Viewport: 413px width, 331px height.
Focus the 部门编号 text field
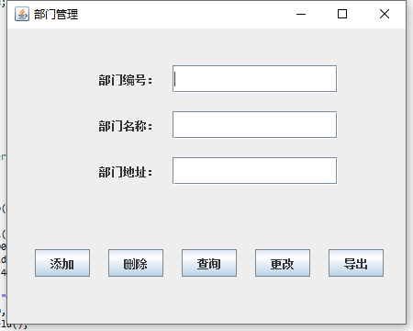point(255,78)
